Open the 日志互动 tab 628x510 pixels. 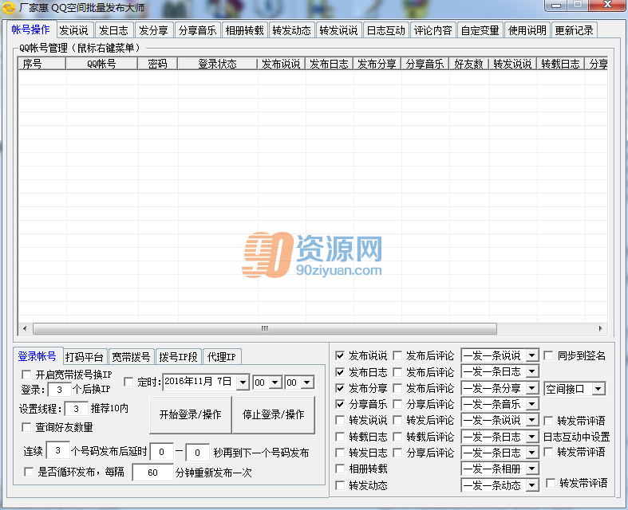(385, 30)
